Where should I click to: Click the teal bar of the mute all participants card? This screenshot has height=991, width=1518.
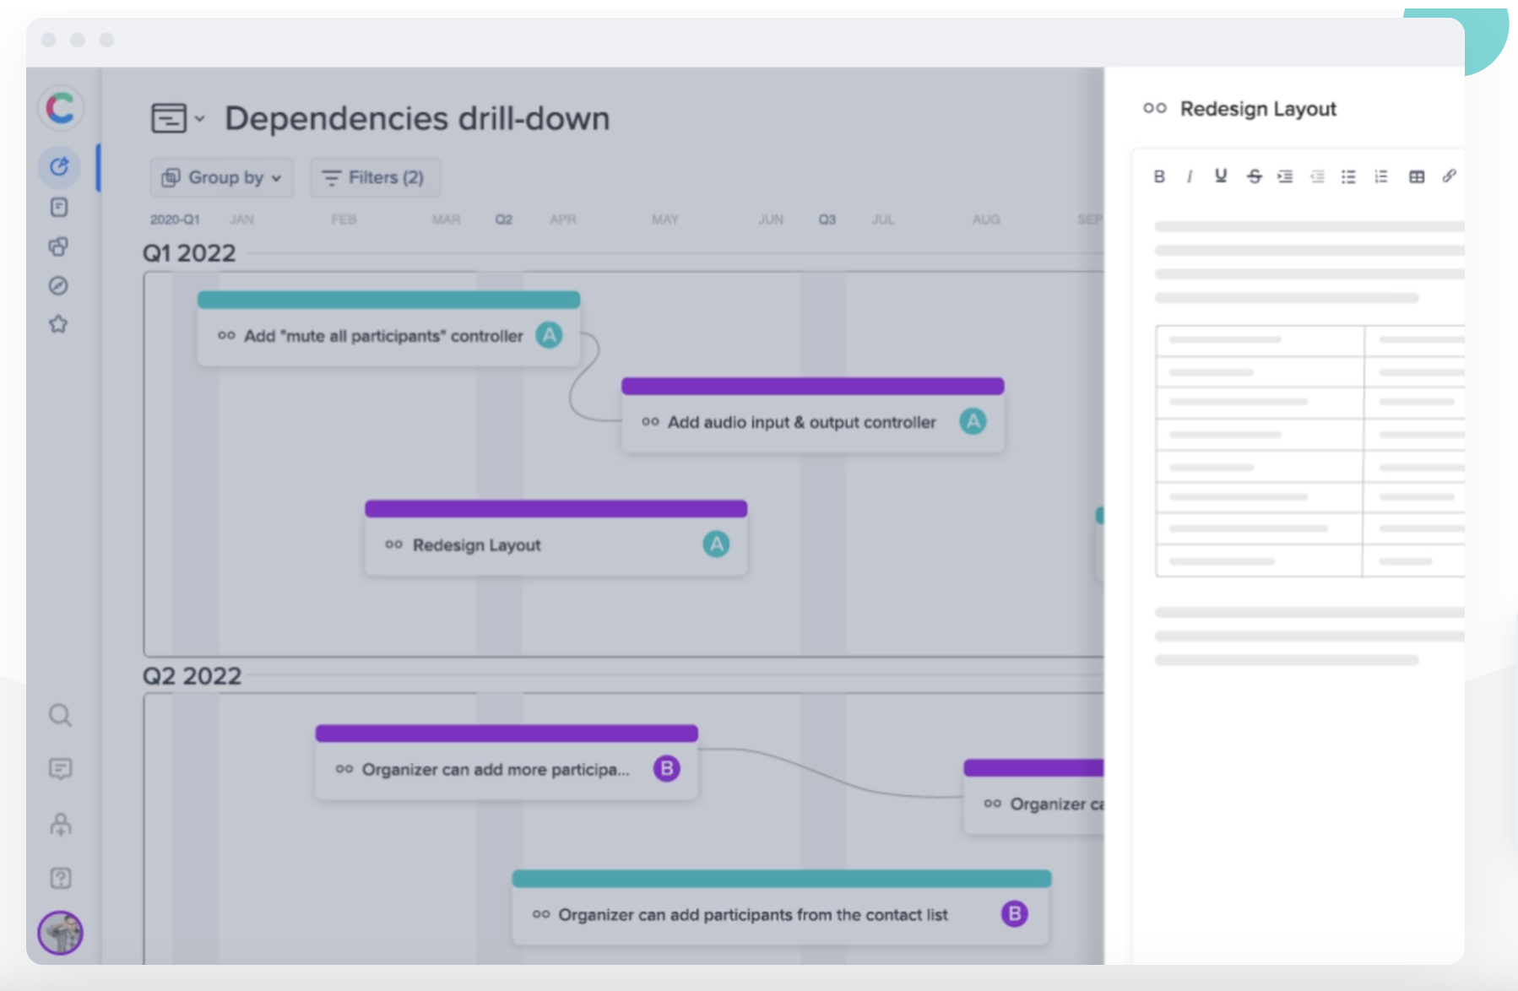click(x=388, y=300)
